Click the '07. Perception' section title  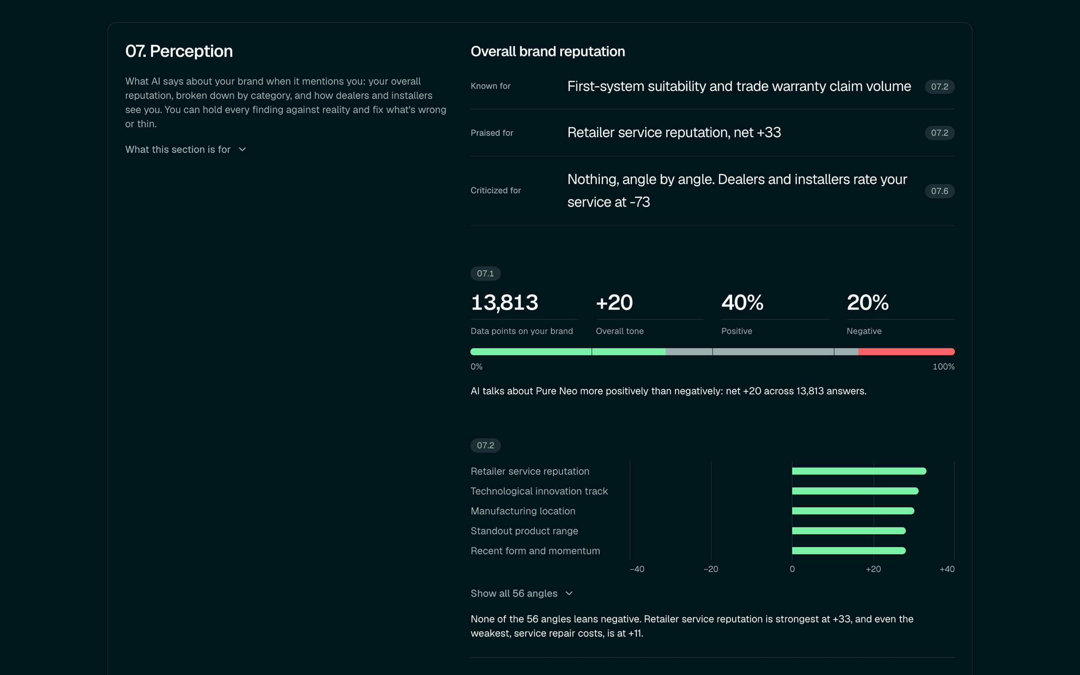tap(179, 51)
